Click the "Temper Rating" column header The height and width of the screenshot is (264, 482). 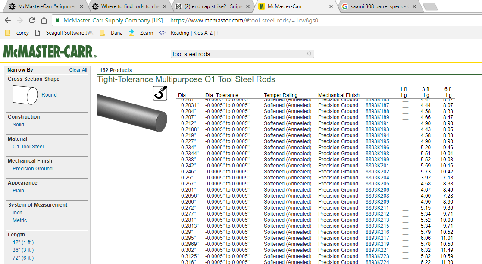[x=281, y=95]
